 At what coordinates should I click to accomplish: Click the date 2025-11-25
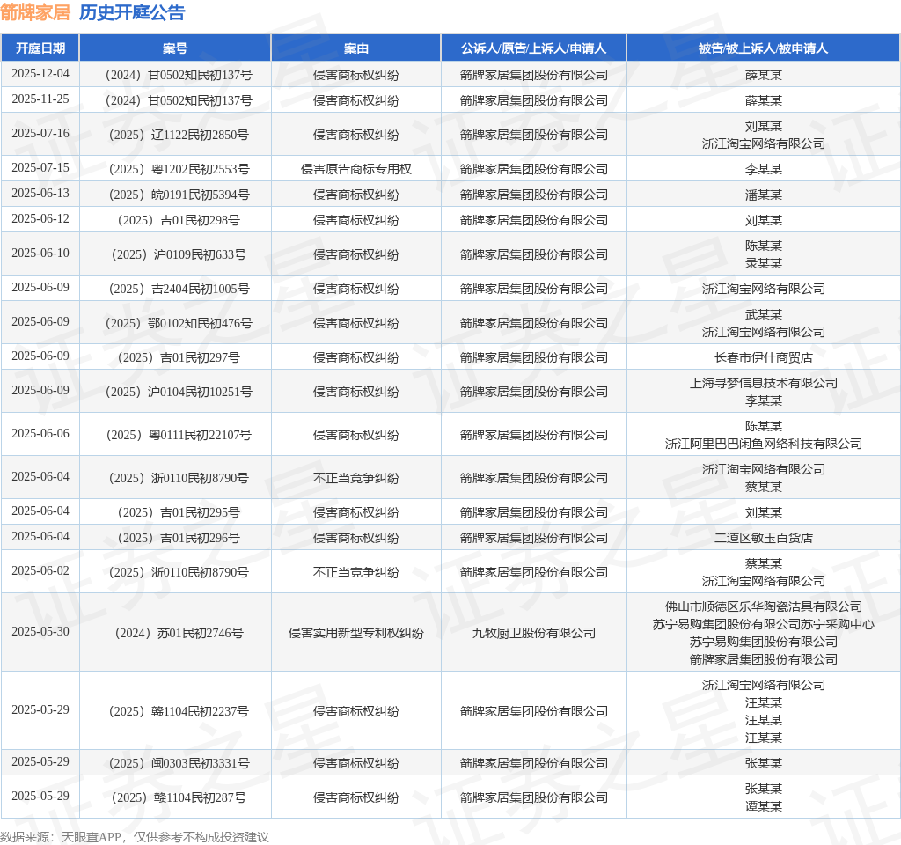click(x=40, y=99)
